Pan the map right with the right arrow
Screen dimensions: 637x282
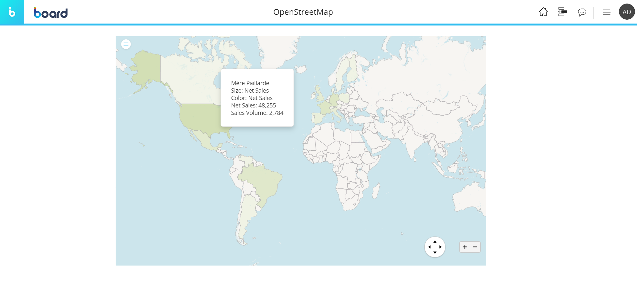(440, 247)
